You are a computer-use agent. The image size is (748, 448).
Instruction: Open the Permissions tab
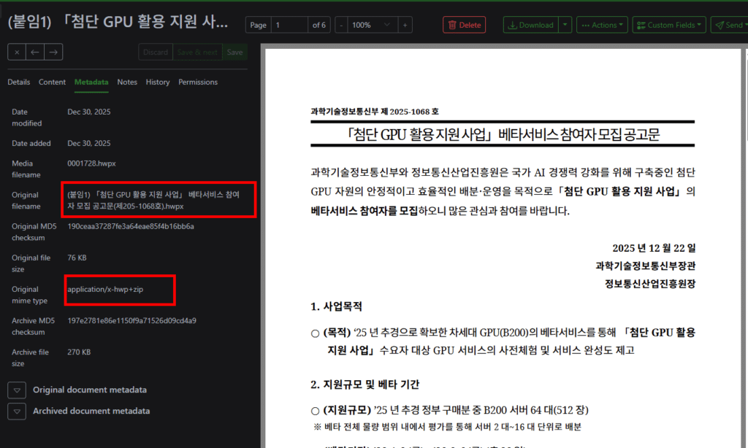(198, 82)
